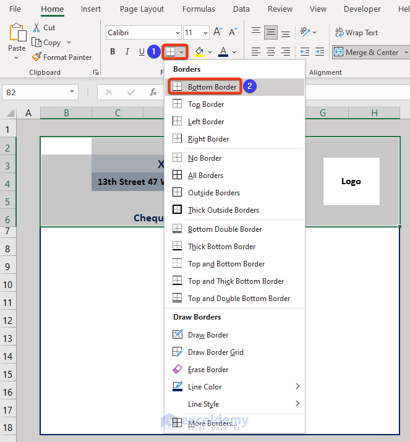Open the Fill Color dropdown arrow
The image size is (410, 442).
pos(210,52)
